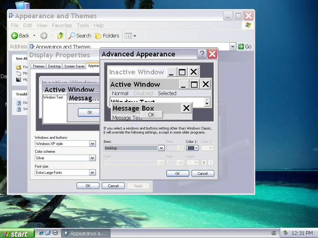Expand the Font size dropdown showing Extra Large Fonts
318x238 pixels.
(93, 172)
